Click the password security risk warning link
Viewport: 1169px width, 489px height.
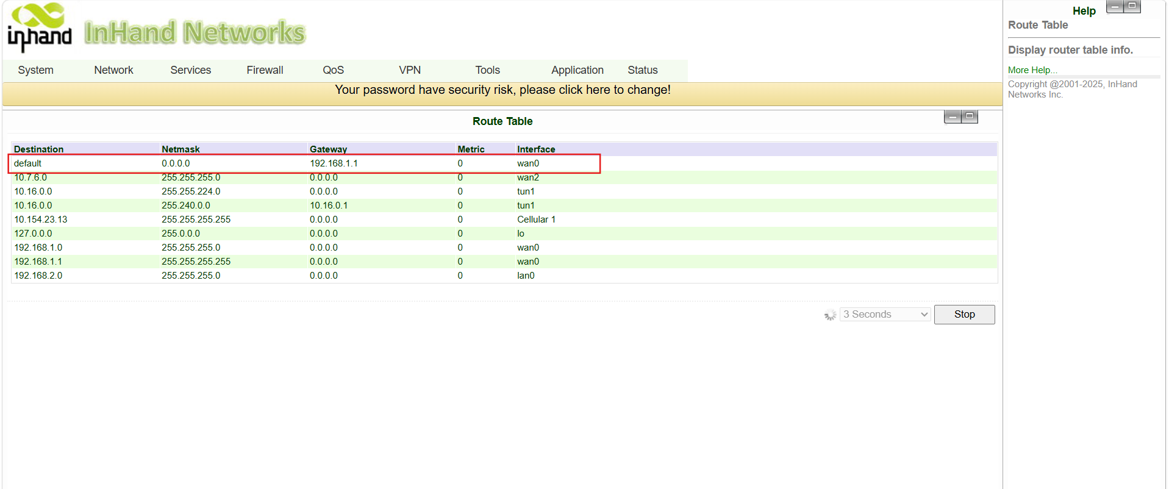(502, 90)
